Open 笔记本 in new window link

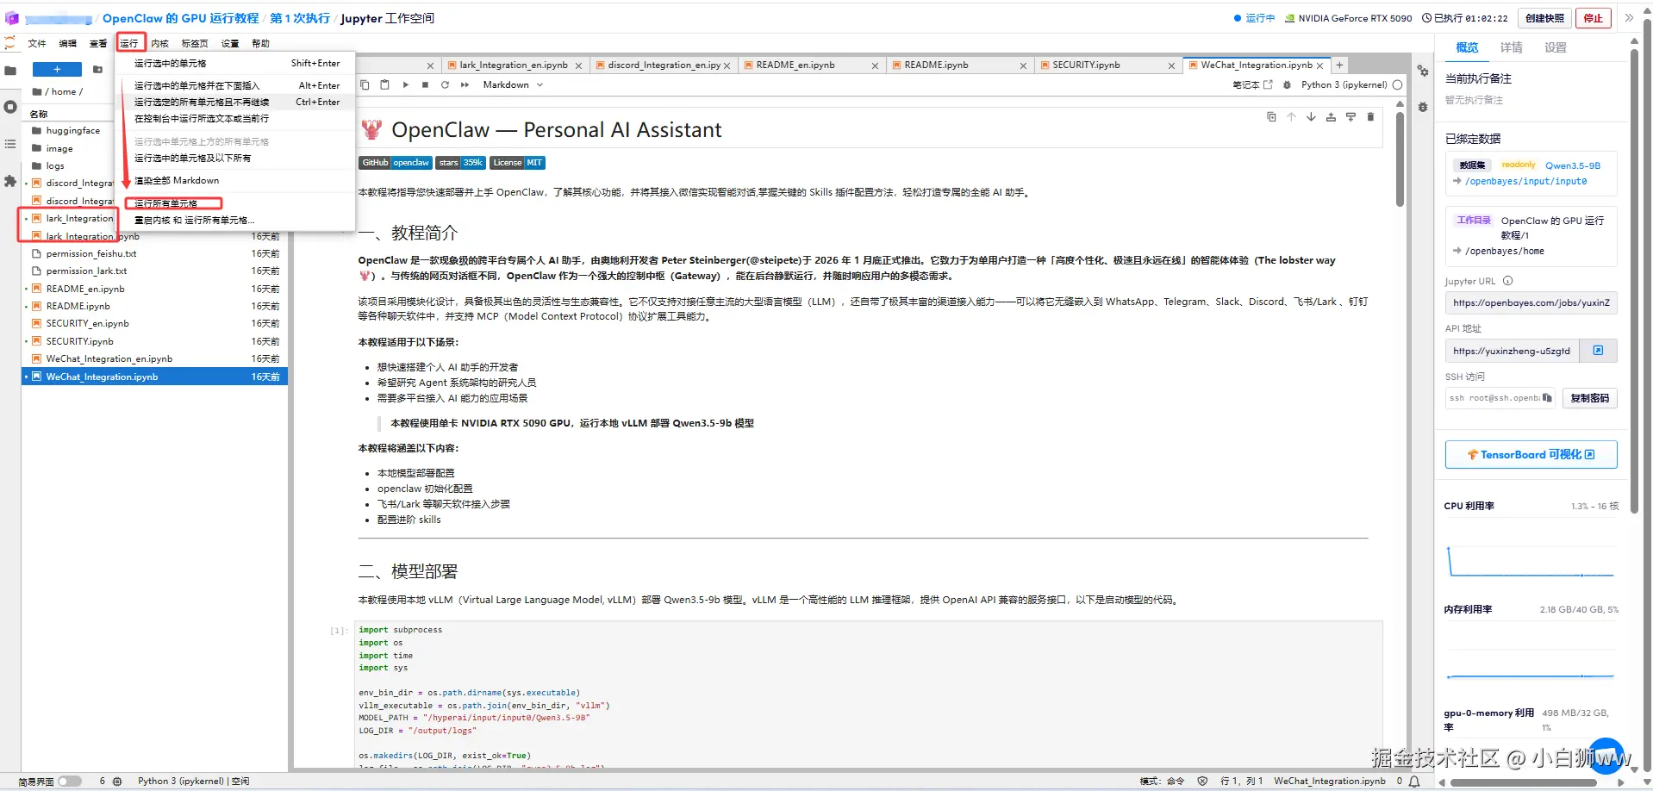[1252, 84]
